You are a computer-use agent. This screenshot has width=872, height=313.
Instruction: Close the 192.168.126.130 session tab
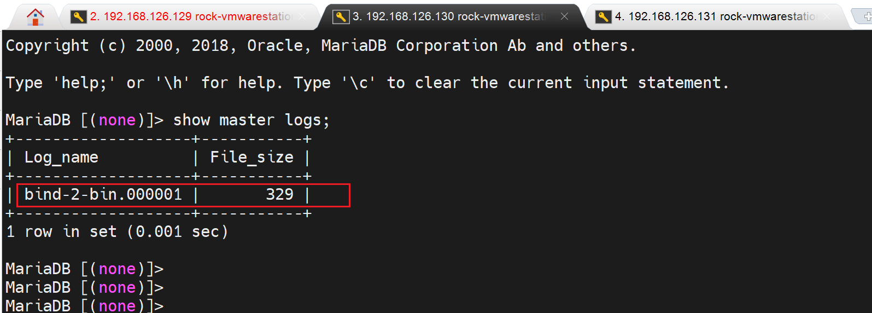[x=565, y=16]
